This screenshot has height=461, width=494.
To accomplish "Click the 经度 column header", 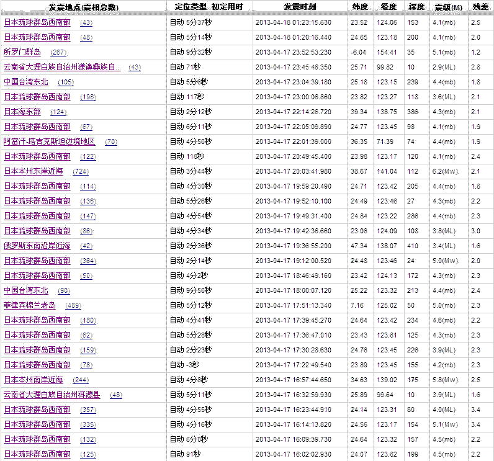I will click(x=388, y=7).
